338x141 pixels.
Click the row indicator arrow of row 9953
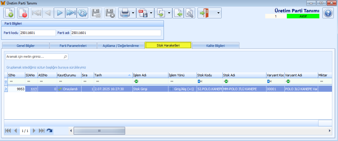[6, 89]
